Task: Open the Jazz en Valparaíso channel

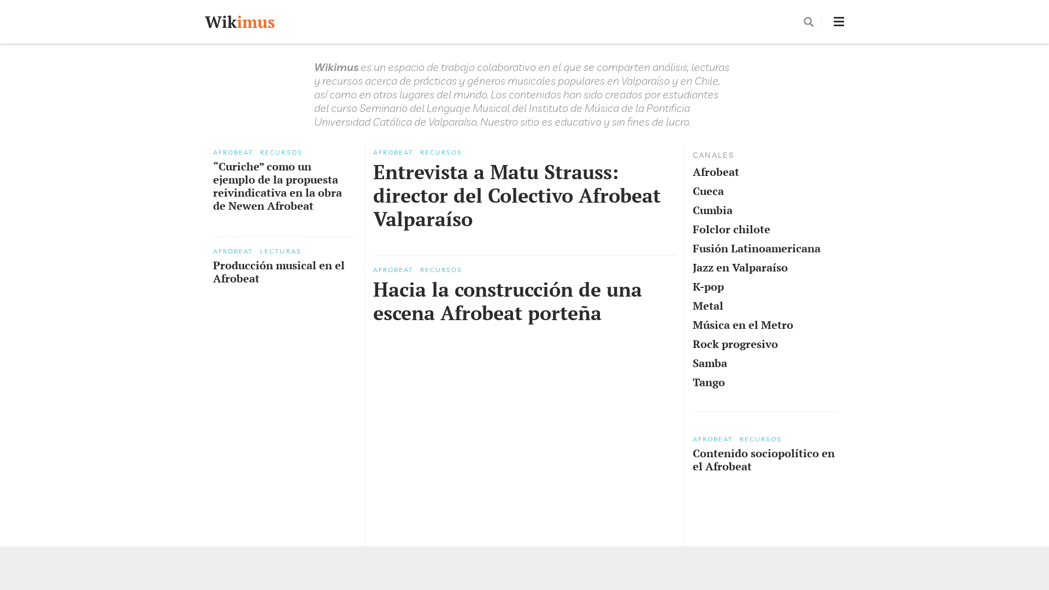Action: [x=740, y=268]
